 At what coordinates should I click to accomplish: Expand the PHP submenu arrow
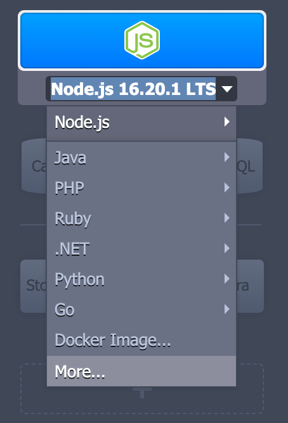[x=227, y=187]
